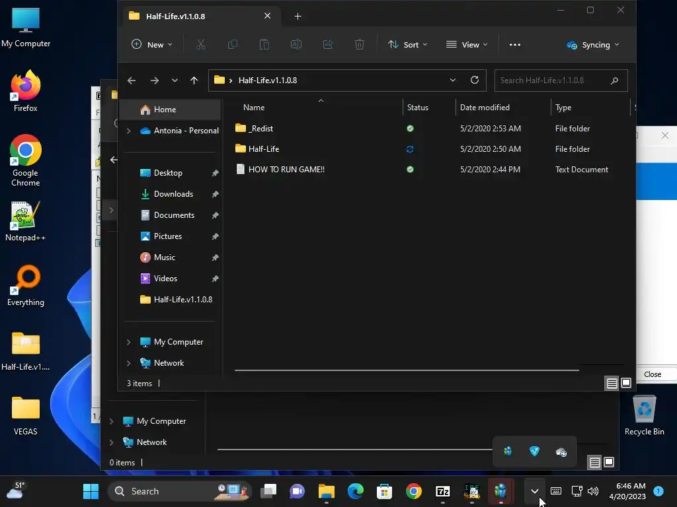This screenshot has width=677, height=507.
Task: Switch to details view layout icon
Action: (612, 383)
